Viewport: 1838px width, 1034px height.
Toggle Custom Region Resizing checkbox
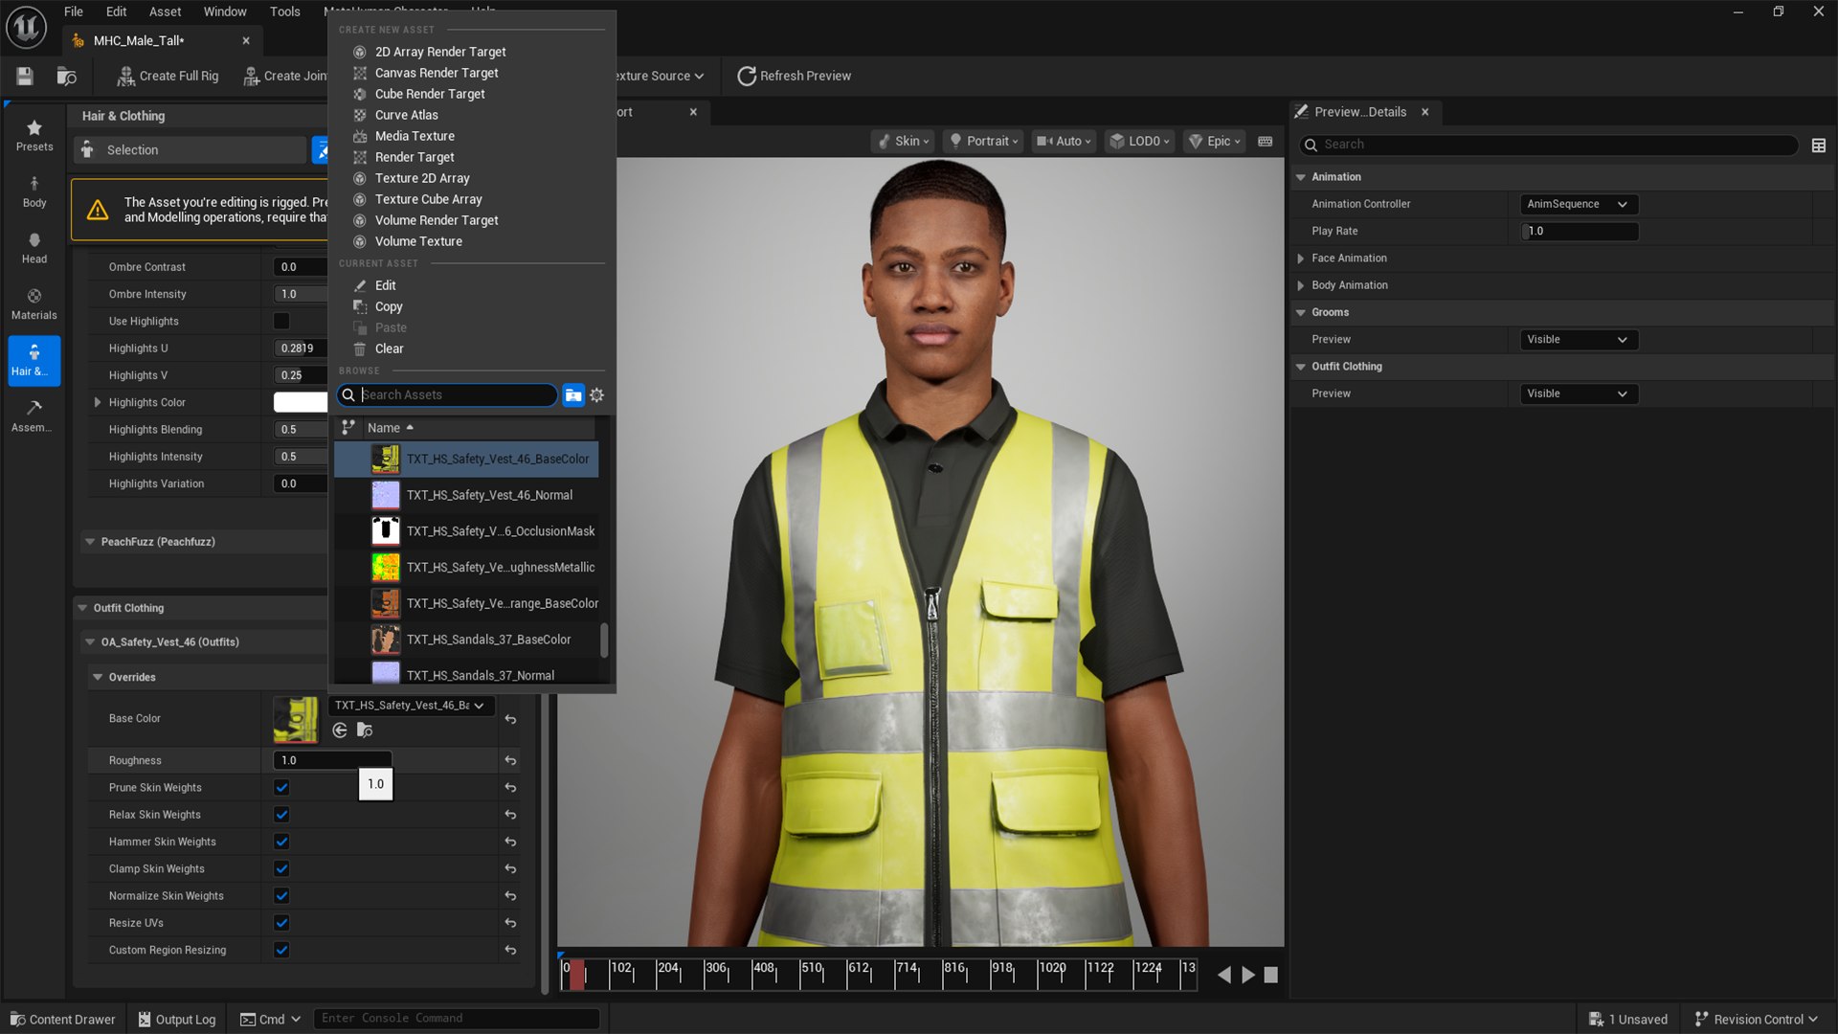click(x=281, y=951)
